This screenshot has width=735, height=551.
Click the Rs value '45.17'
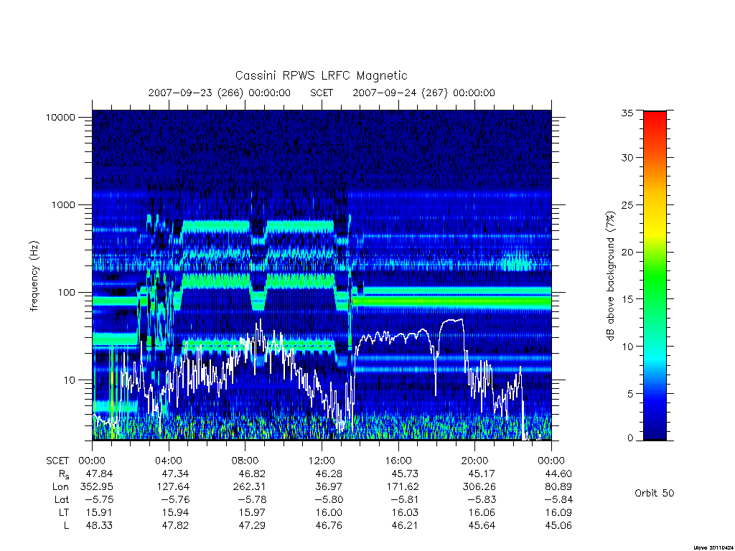[x=482, y=474]
